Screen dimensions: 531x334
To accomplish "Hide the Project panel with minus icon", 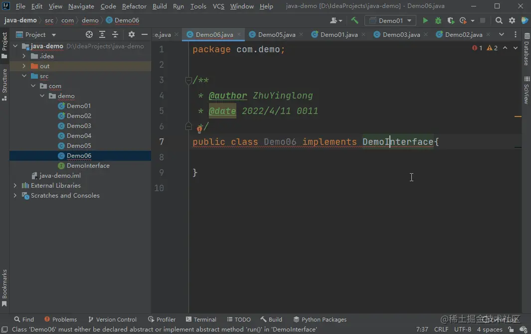I will [x=144, y=34].
